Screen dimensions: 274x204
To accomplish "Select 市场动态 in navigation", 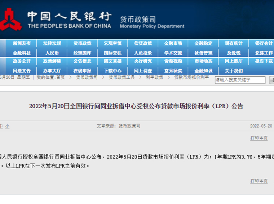I will tap(204, 61).
